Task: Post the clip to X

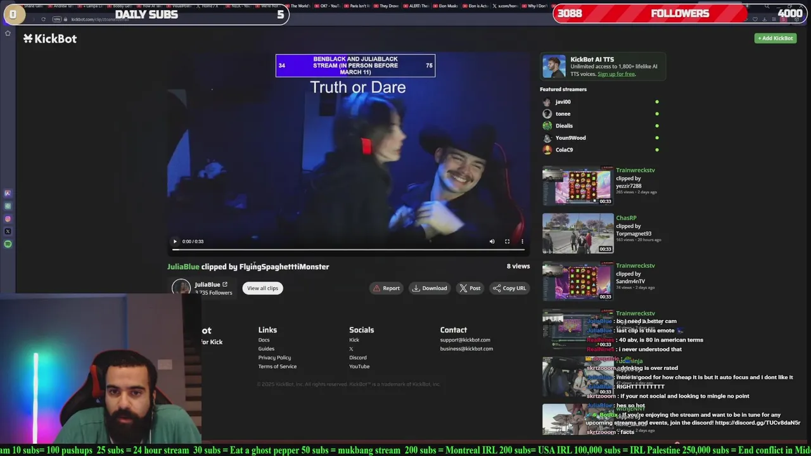Action: pos(469,288)
